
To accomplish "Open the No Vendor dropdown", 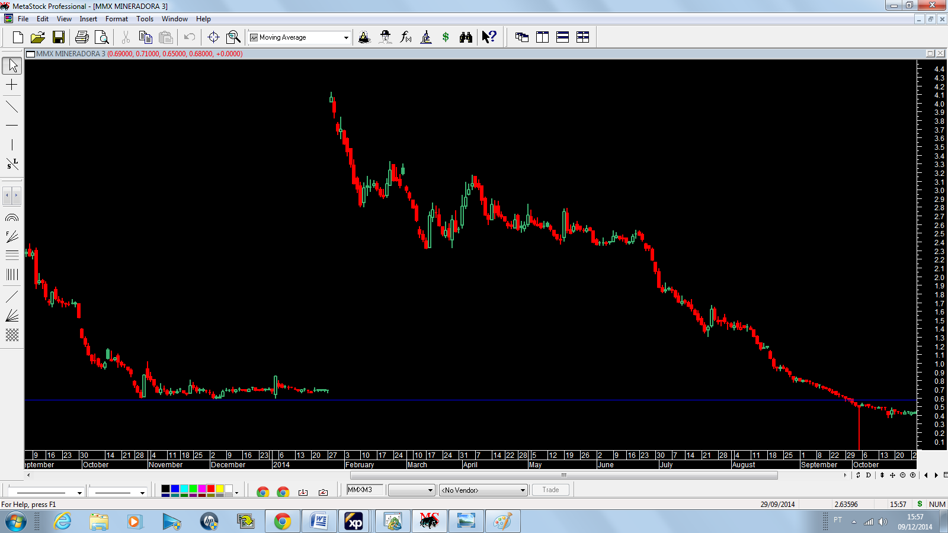I will coord(483,490).
